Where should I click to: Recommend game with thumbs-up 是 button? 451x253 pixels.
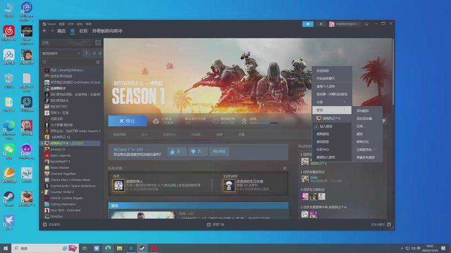coord(177,151)
